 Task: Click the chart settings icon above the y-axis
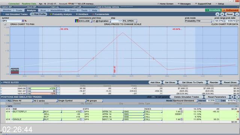(x=5, y=24)
